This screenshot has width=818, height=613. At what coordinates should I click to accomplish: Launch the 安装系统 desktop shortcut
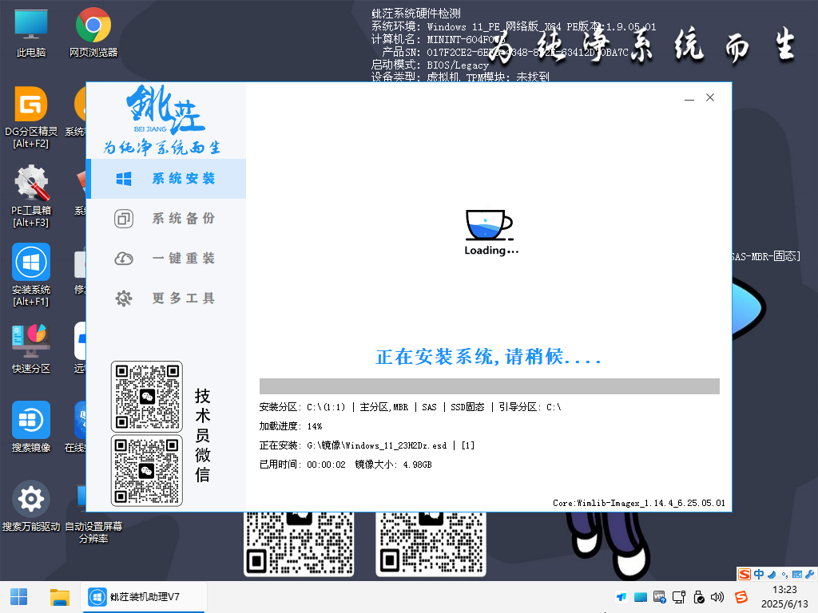[31, 275]
